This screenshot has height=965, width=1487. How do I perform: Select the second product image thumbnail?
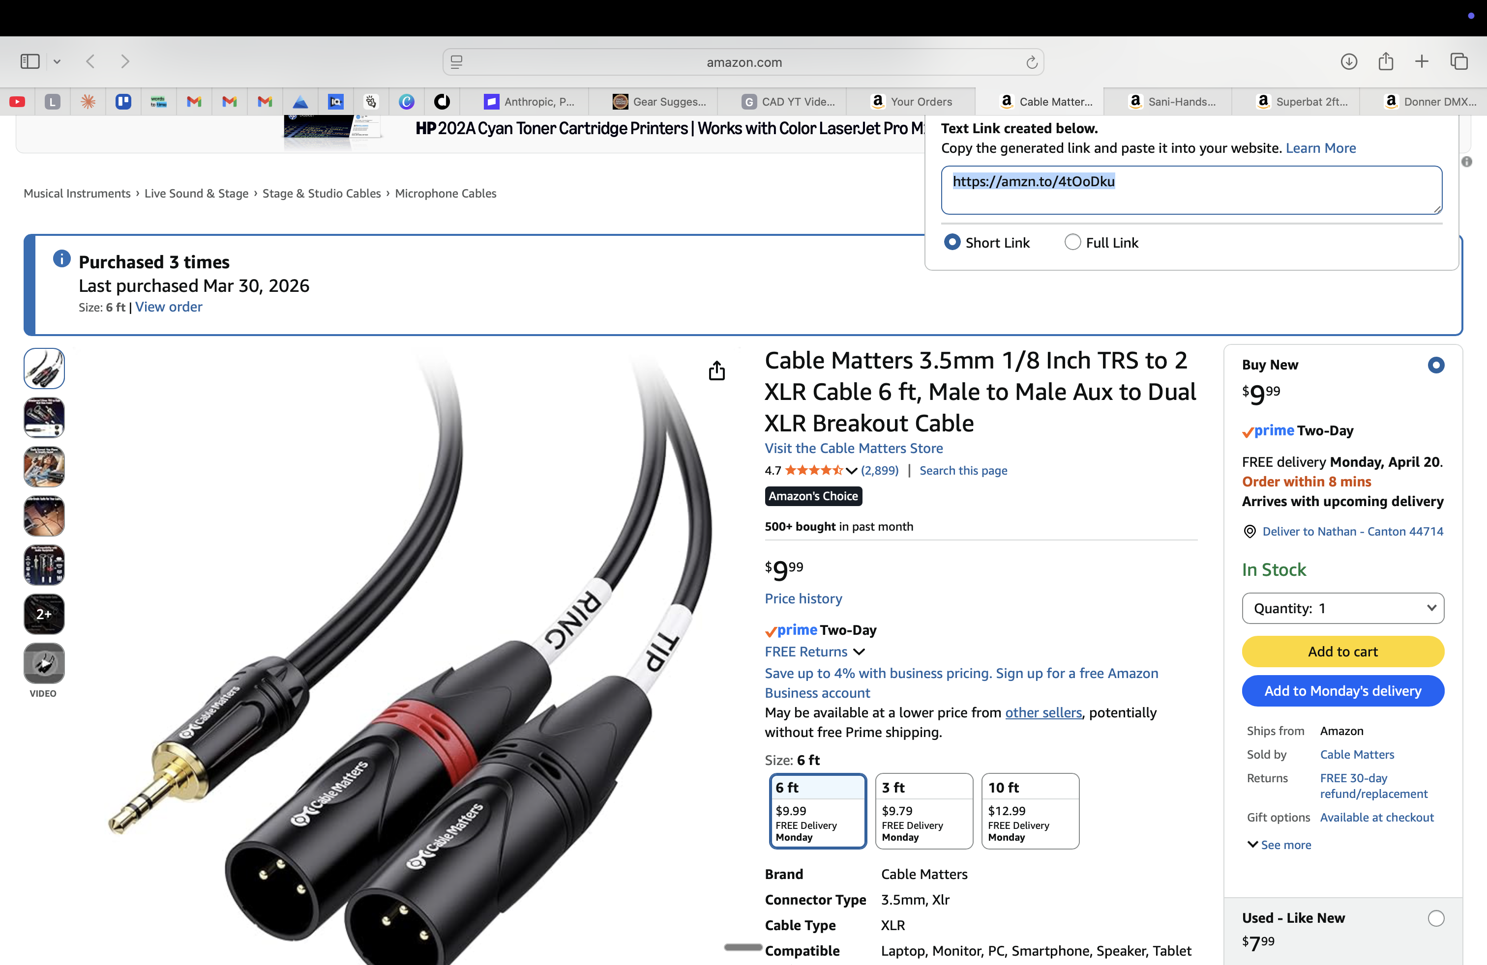click(44, 418)
